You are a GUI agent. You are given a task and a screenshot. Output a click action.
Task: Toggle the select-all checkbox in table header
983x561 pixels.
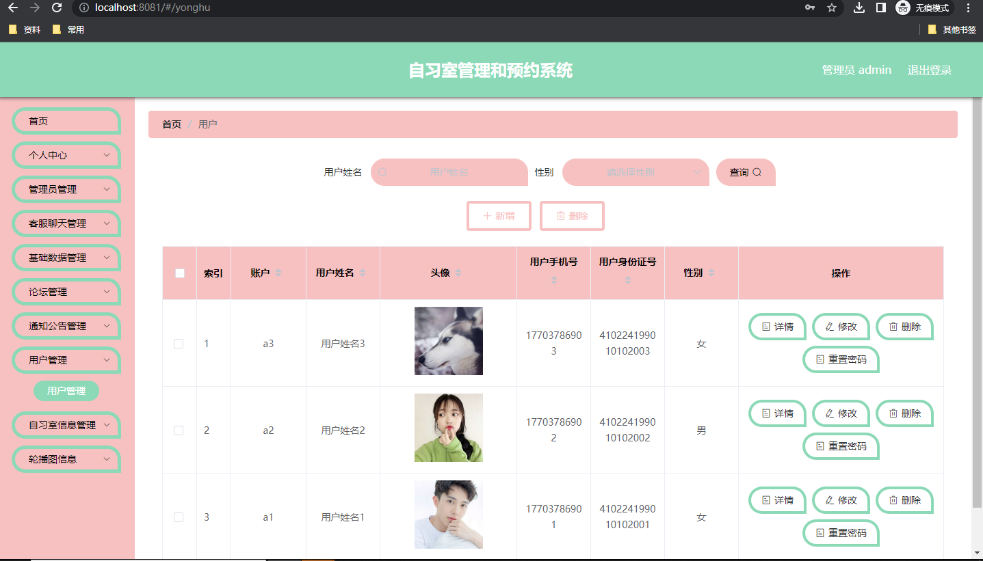[x=180, y=273]
